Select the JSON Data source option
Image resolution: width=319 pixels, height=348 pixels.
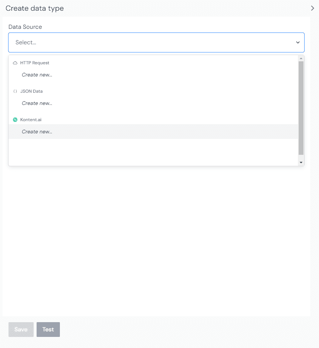31,91
